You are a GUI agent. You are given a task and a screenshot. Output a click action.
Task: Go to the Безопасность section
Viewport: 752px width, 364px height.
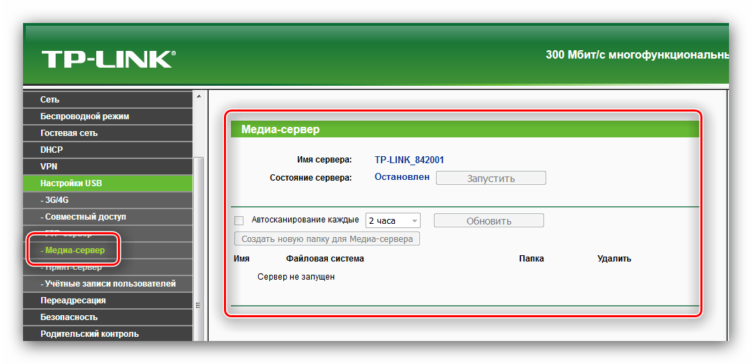pyautogui.click(x=69, y=317)
